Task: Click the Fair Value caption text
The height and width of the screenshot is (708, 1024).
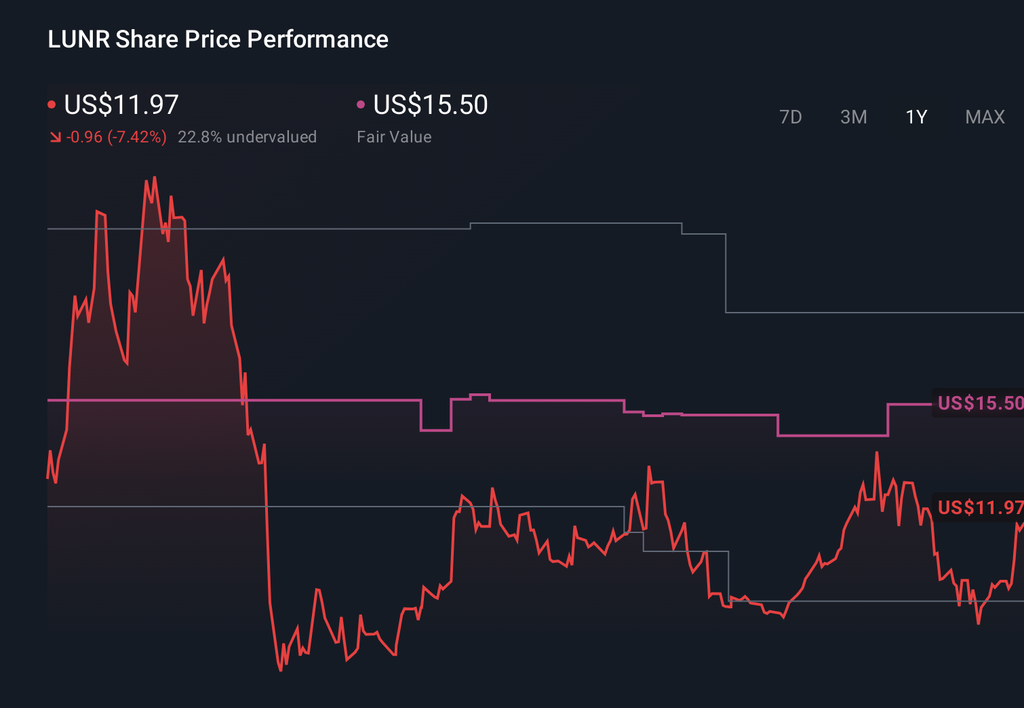Action: coord(394,136)
